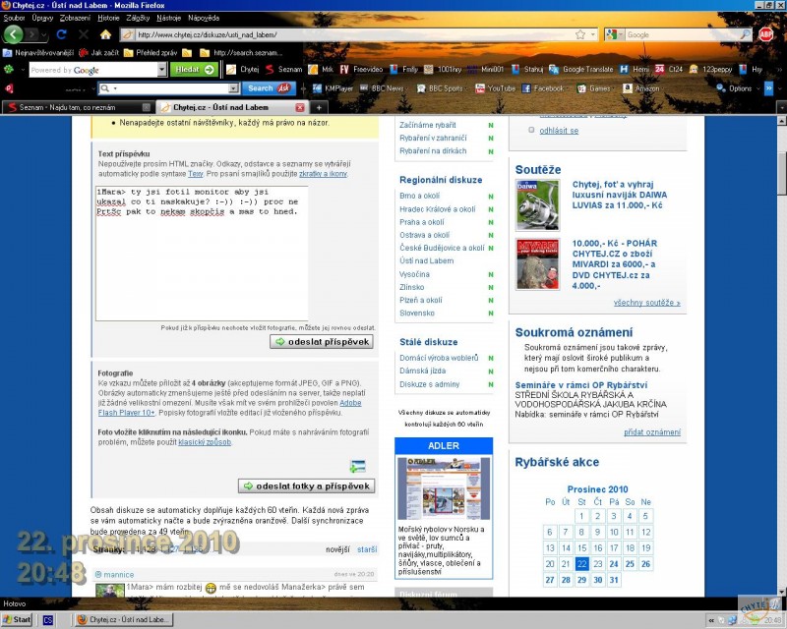Screen dimensions: 787x629
Task: Open the 1001hry toolbar bookmark
Action: (443, 69)
